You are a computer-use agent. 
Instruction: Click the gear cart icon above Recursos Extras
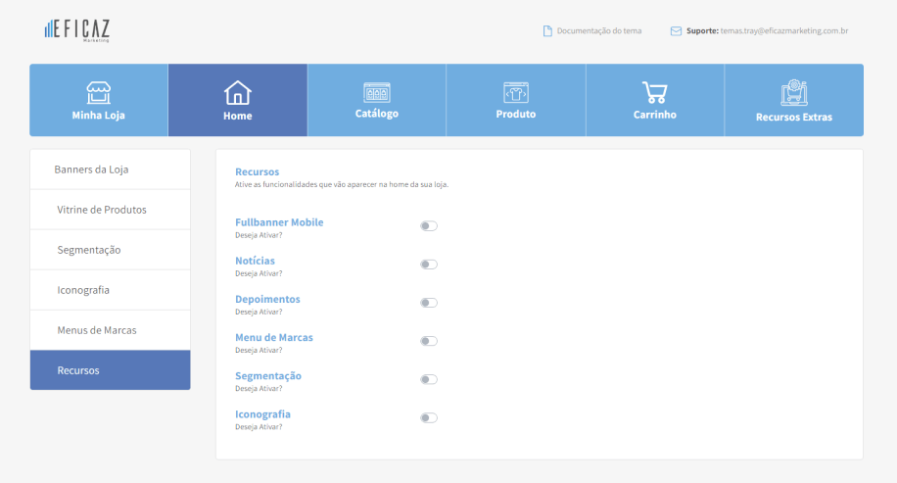[x=794, y=93]
